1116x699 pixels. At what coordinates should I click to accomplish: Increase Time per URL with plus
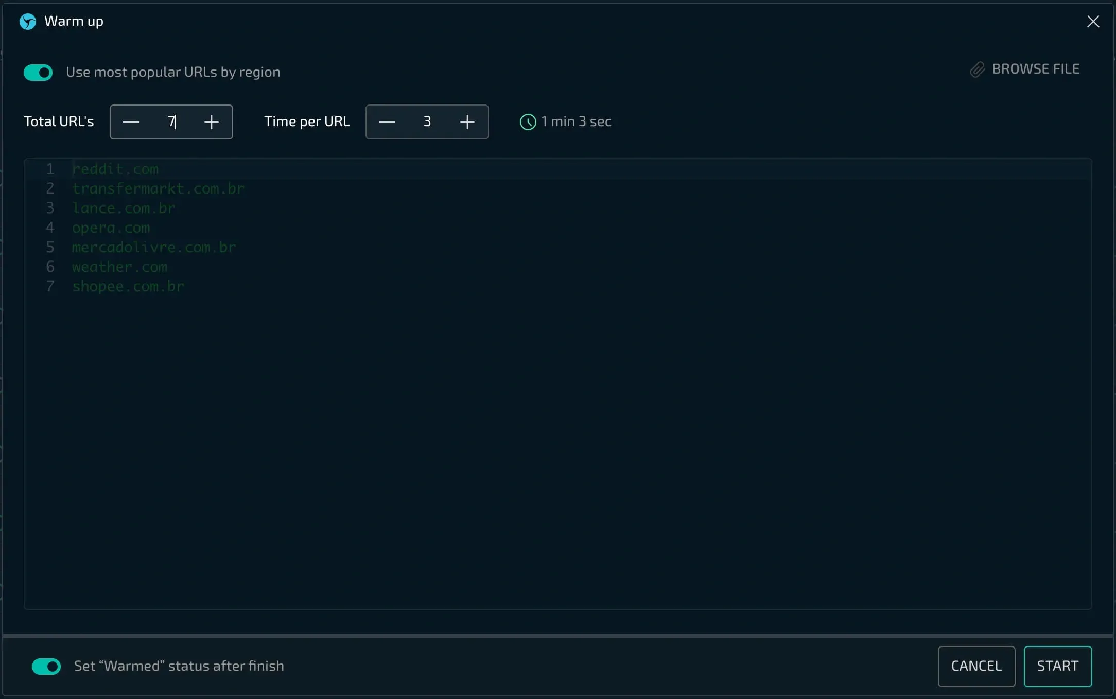click(467, 122)
